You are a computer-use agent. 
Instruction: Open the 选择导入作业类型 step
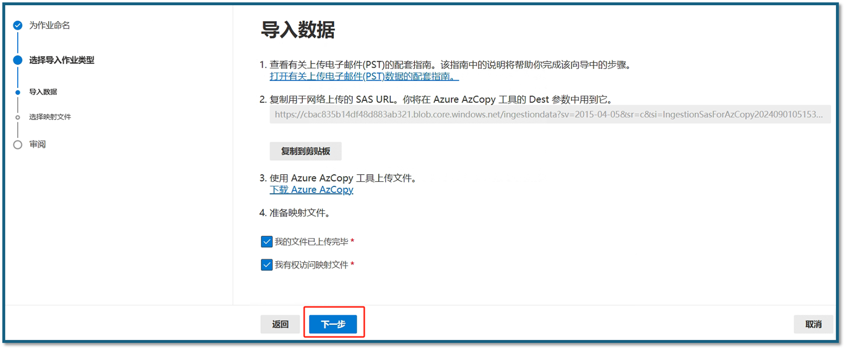tap(62, 60)
